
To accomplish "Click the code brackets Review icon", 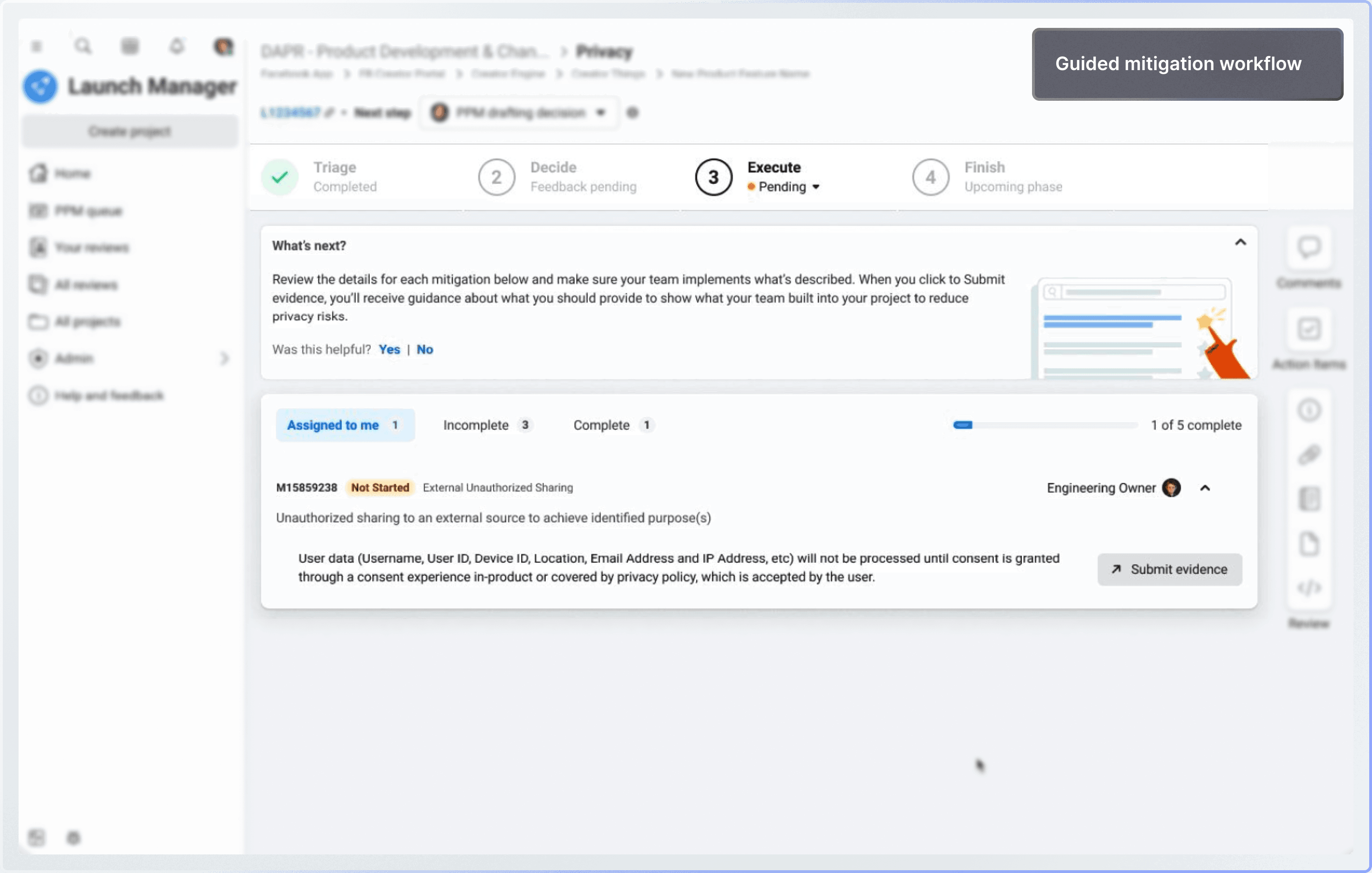I will coord(1309,587).
